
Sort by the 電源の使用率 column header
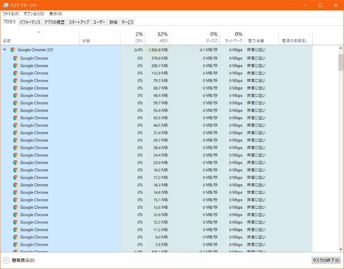[x=295, y=37]
